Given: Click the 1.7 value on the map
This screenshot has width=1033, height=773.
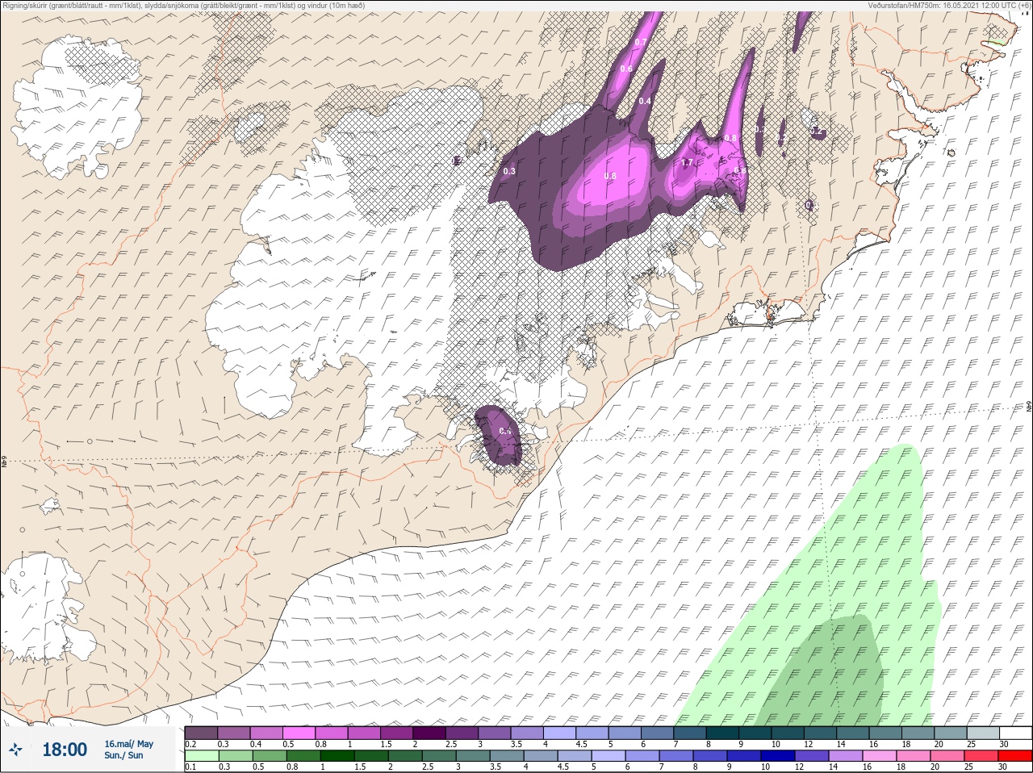Looking at the screenshot, I should pyautogui.click(x=687, y=162).
